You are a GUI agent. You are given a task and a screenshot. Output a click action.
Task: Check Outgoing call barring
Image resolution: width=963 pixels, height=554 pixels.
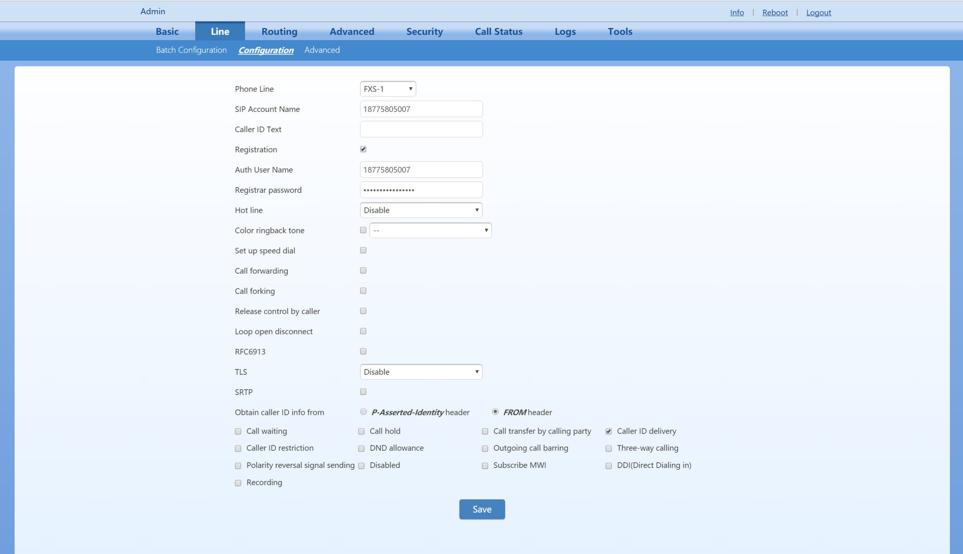click(485, 449)
